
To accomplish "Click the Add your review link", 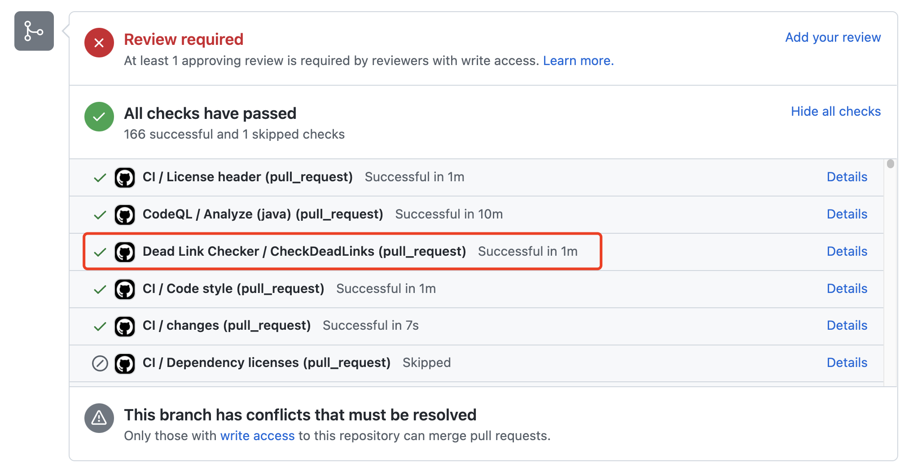I will click(x=833, y=37).
